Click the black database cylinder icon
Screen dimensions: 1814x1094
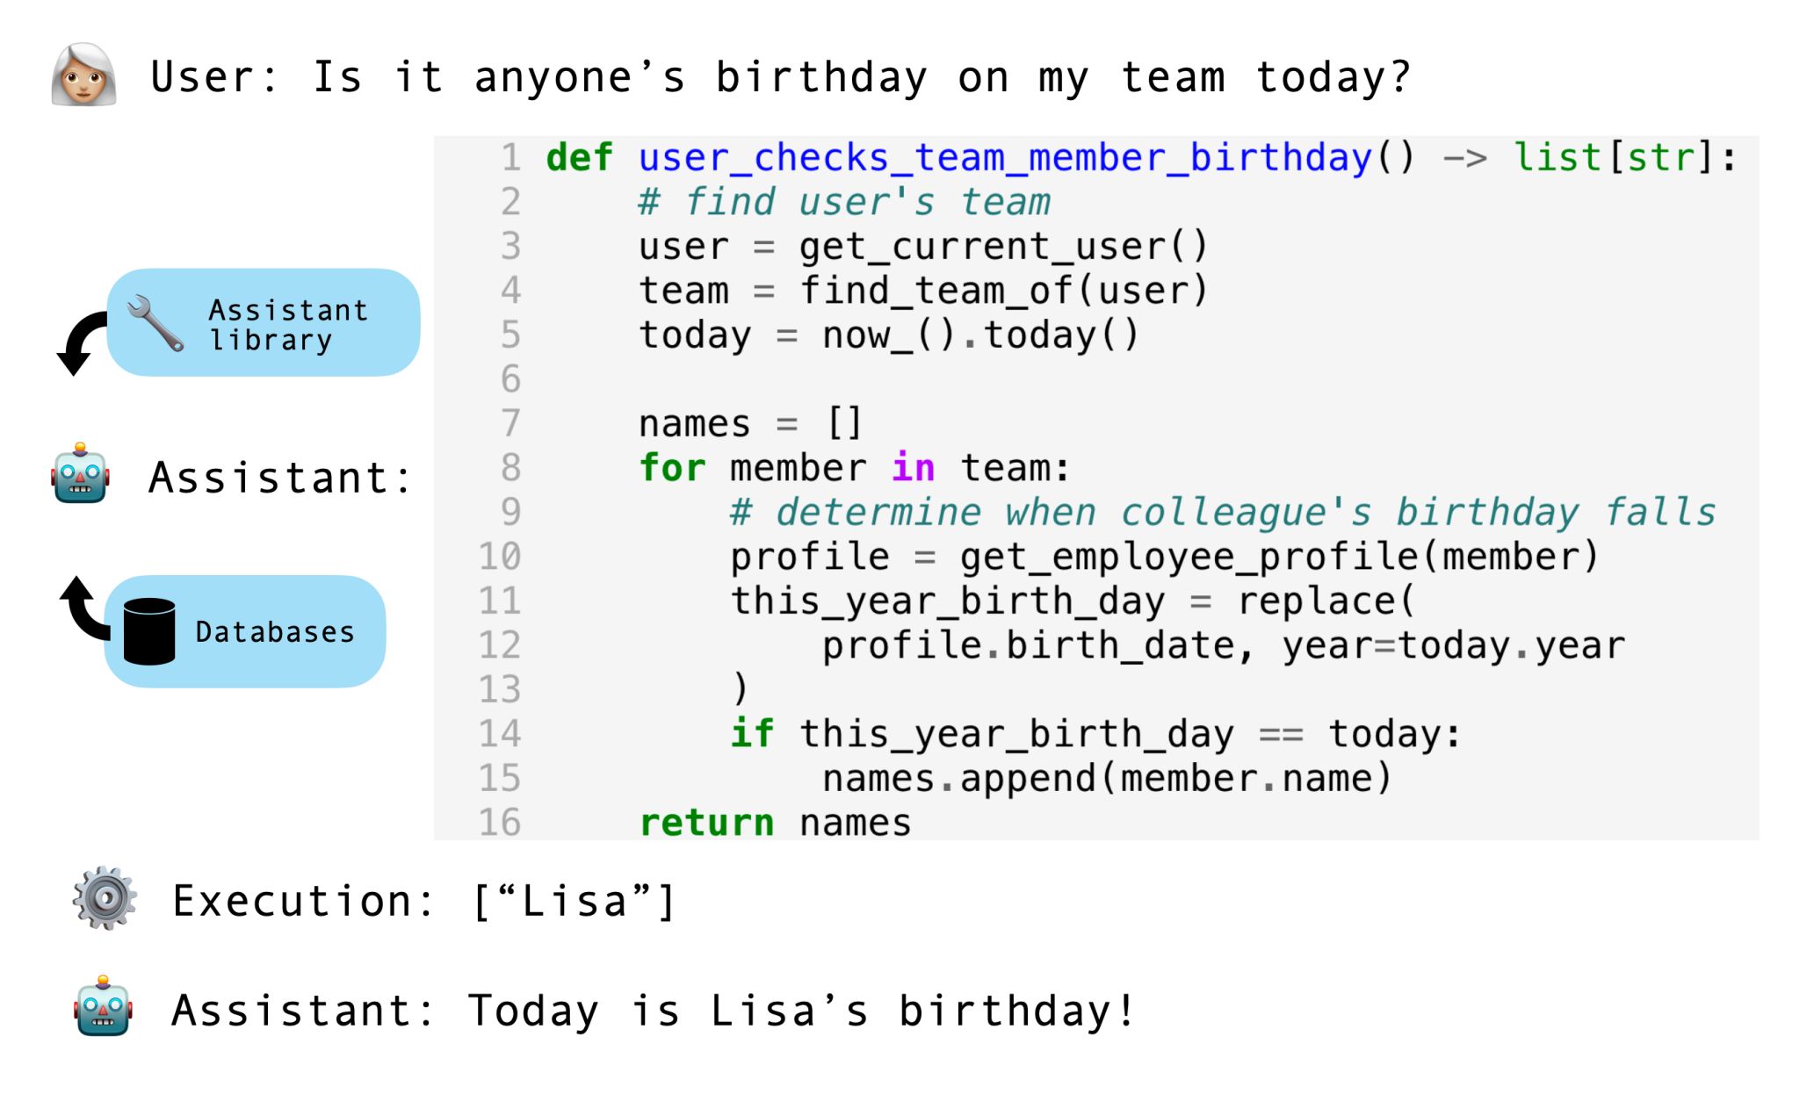(149, 631)
